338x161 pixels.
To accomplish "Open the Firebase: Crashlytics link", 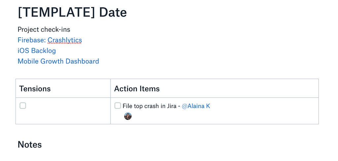I will point(50,40).
